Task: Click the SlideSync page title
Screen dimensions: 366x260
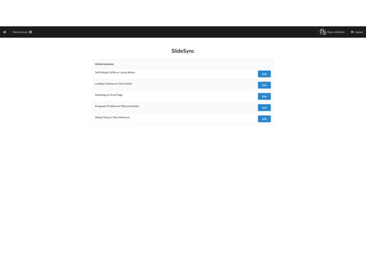Action: click(x=183, y=51)
